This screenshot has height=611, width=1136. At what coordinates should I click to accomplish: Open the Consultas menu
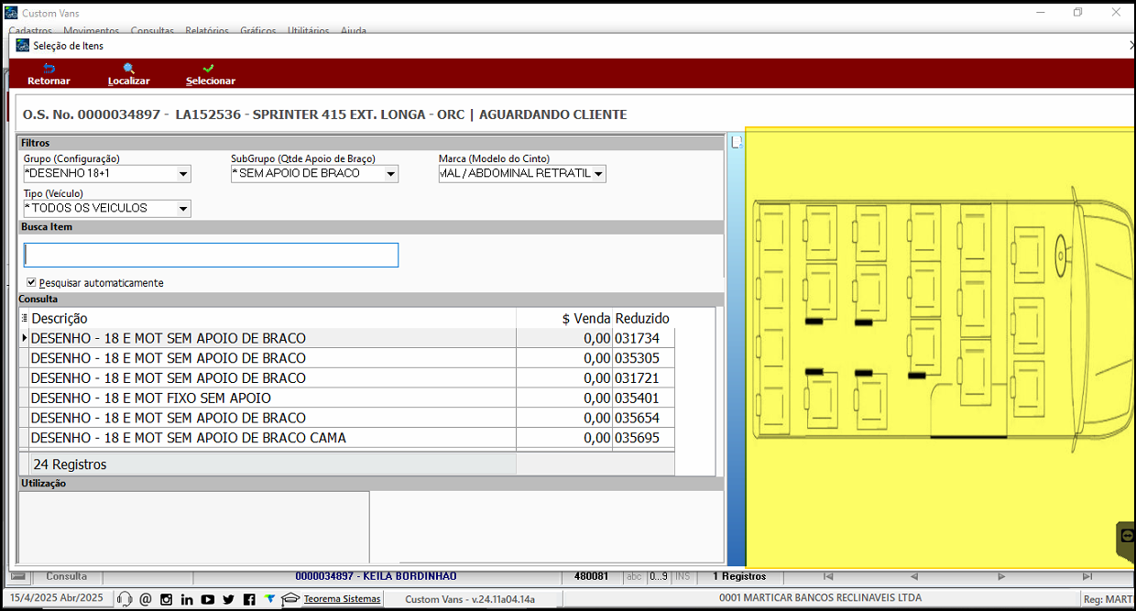(152, 30)
